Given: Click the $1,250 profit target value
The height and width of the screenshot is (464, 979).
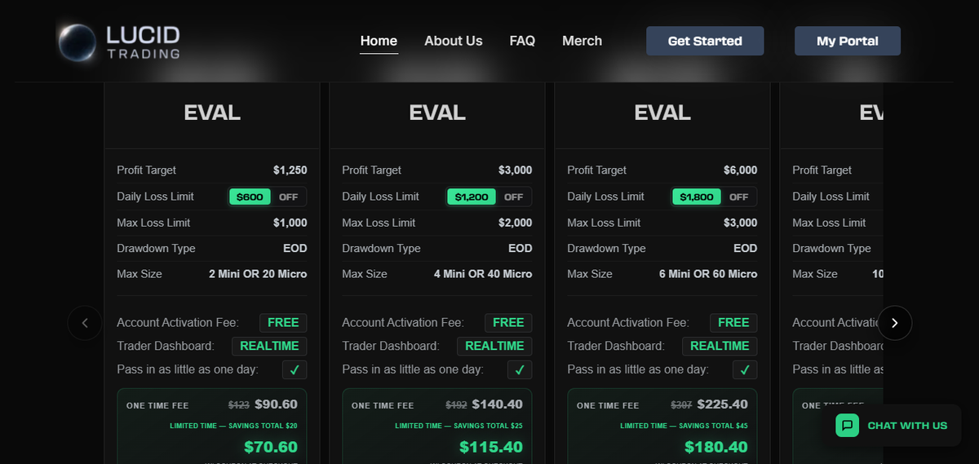Looking at the screenshot, I should coord(290,170).
